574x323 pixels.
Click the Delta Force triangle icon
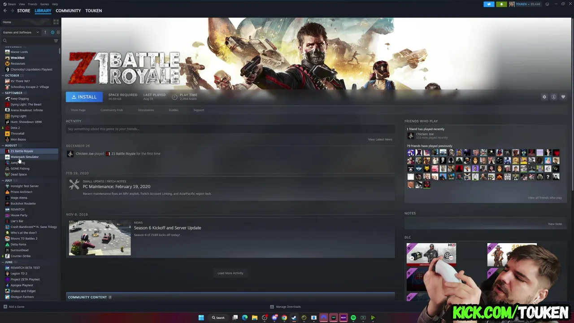click(x=7, y=244)
